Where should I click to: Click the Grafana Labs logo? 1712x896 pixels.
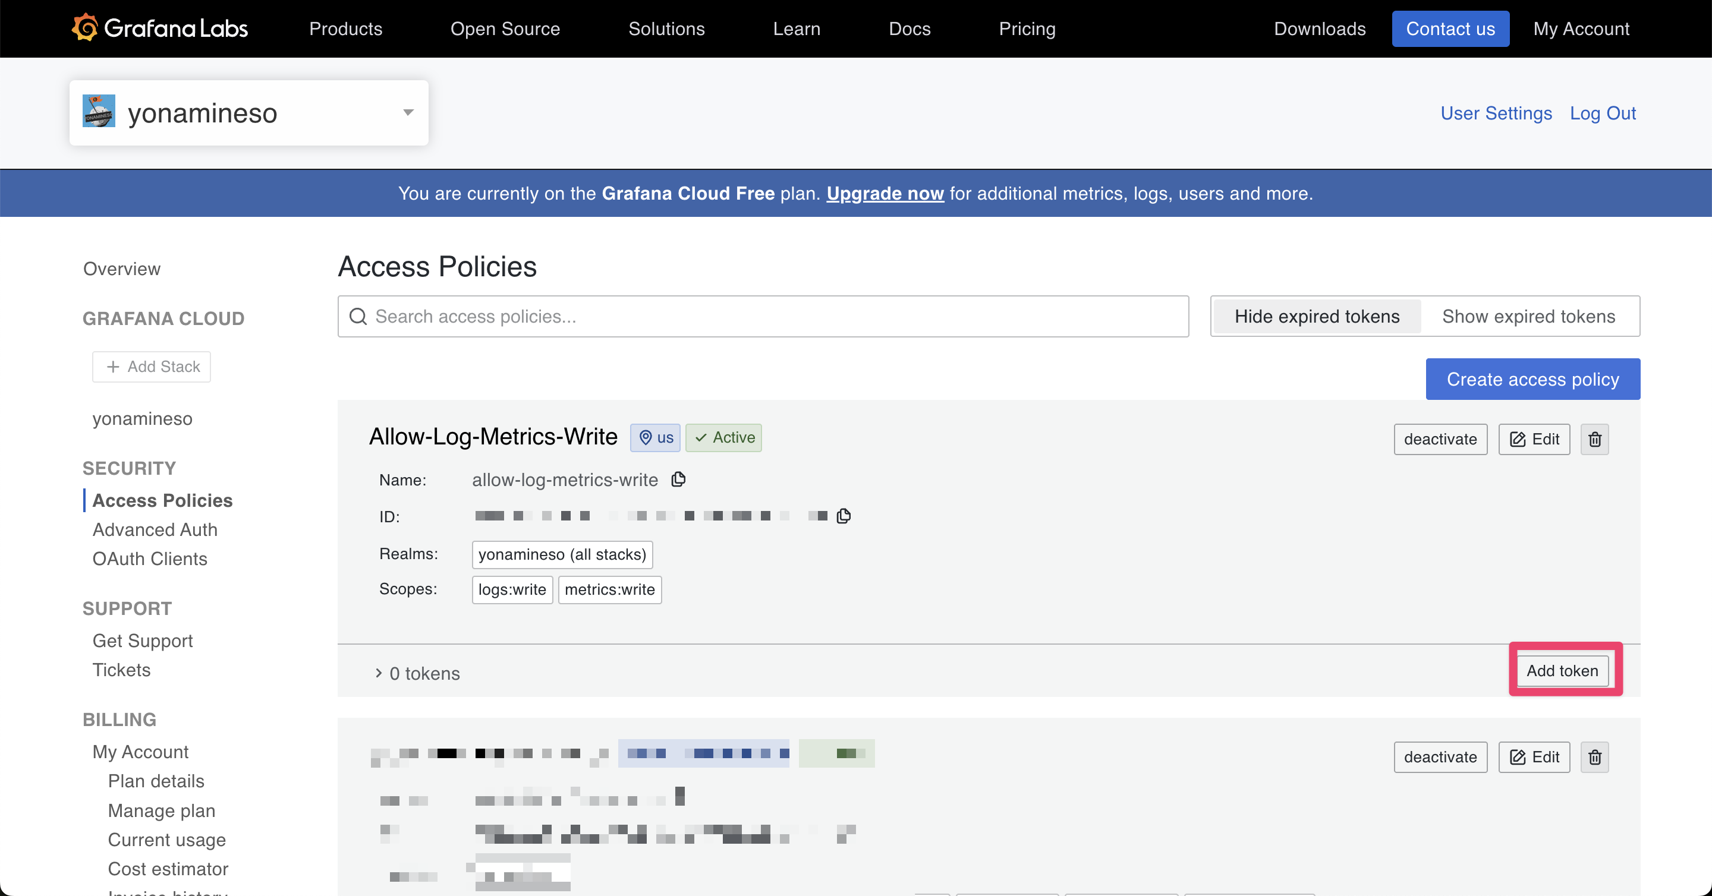tap(159, 29)
